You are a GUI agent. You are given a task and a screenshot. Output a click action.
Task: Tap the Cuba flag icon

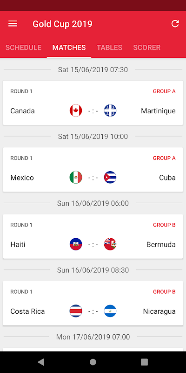pyautogui.click(x=110, y=178)
